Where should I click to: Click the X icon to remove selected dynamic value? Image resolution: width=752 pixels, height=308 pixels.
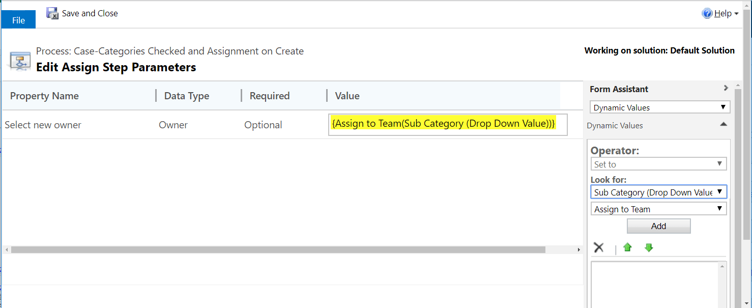coord(599,247)
